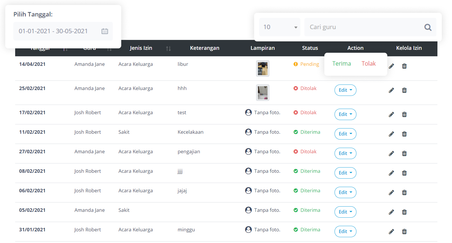Click the search magnifier icon
Screen dimensions: 452x243
(428, 27)
